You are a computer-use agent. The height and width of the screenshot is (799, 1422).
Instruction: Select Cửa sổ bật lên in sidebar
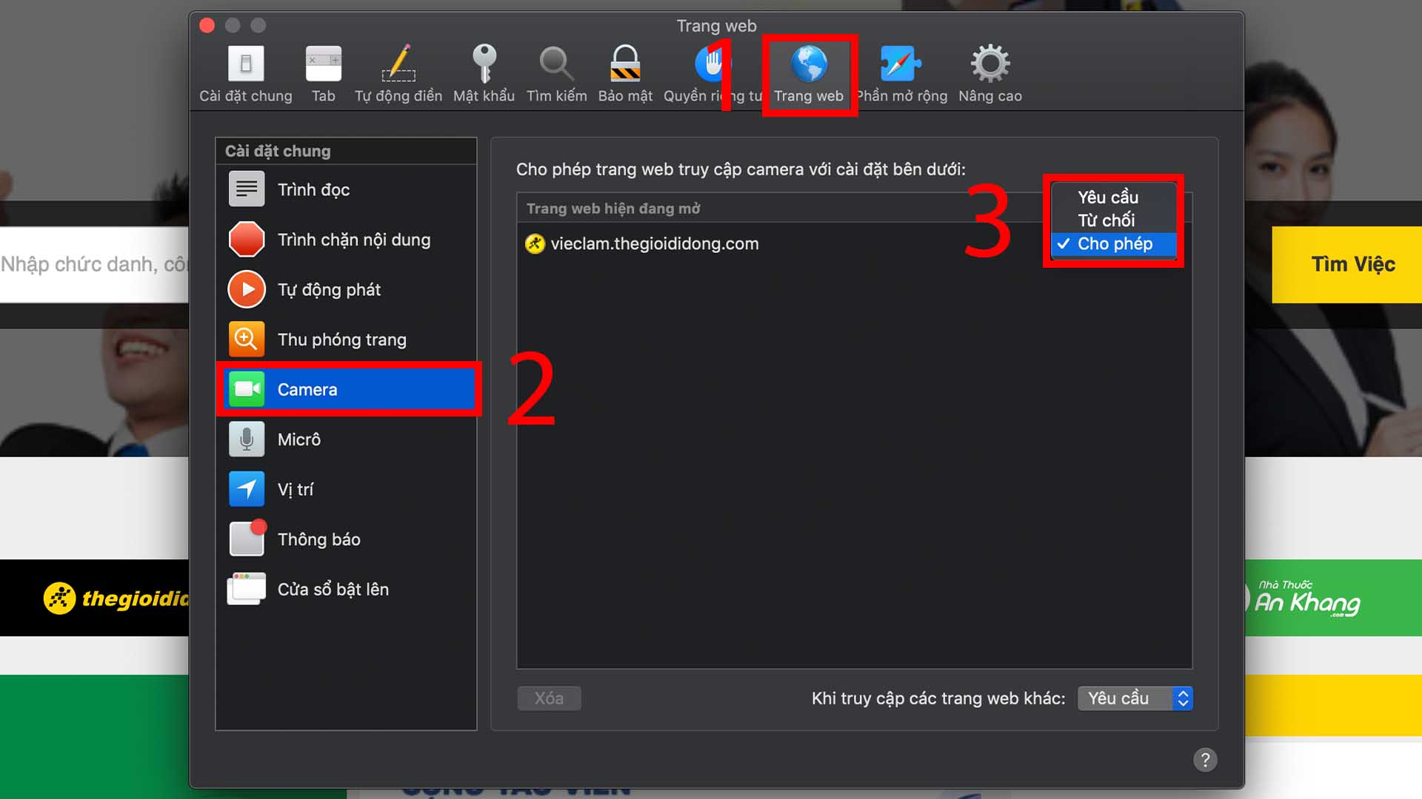(347, 589)
